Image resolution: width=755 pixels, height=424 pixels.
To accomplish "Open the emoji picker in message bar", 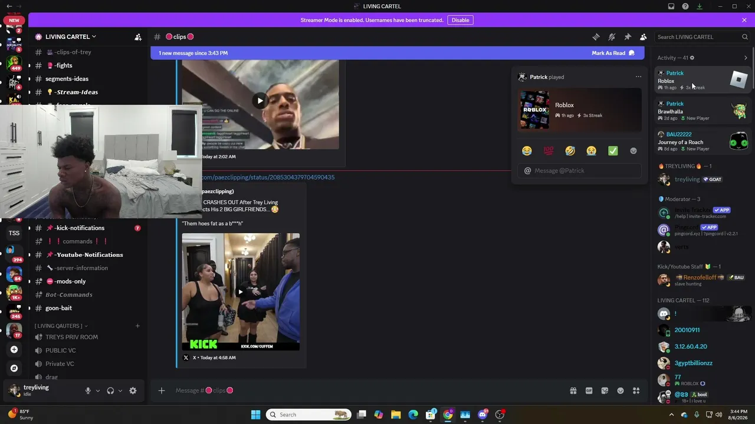I will (x=621, y=390).
